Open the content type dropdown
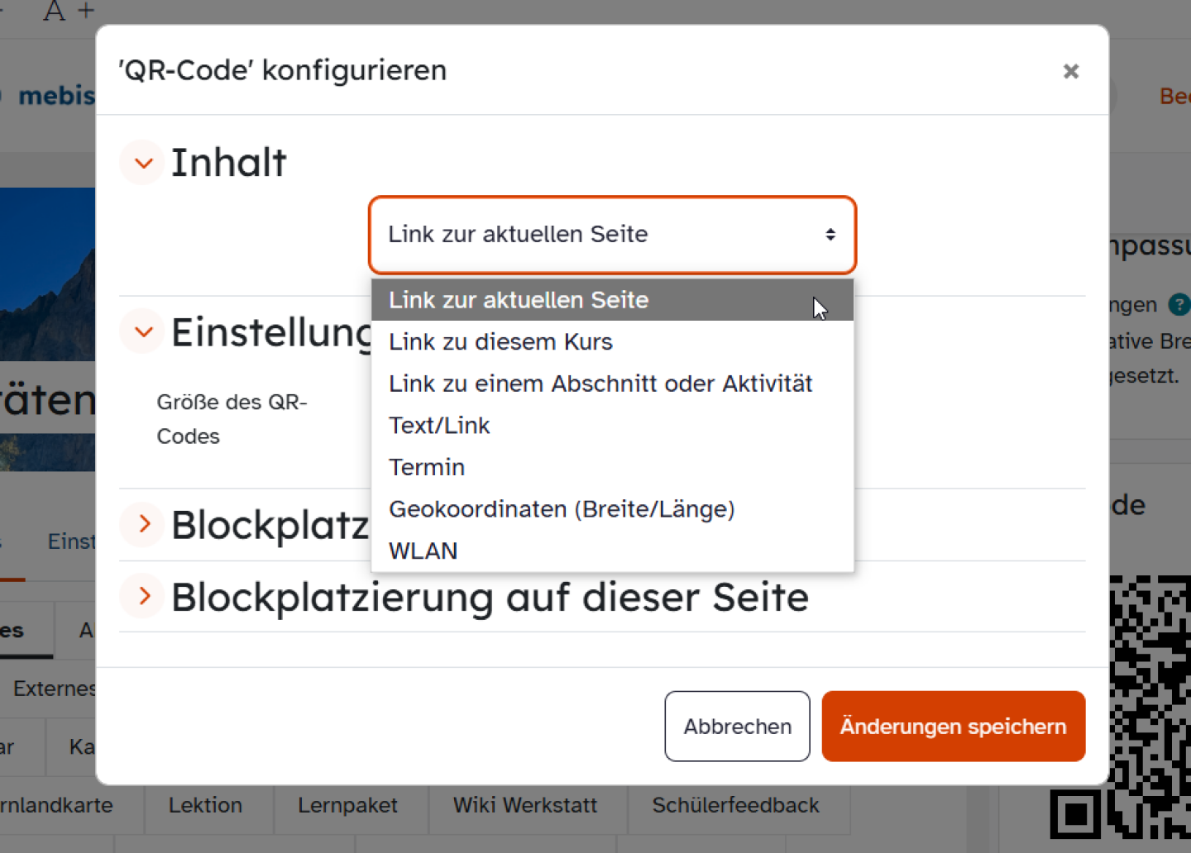The image size is (1191, 853). click(612, 235)
